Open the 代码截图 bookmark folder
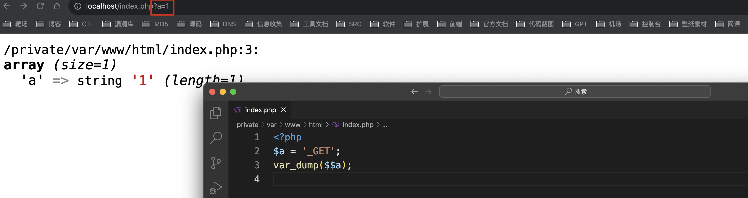 coord(535,24)
